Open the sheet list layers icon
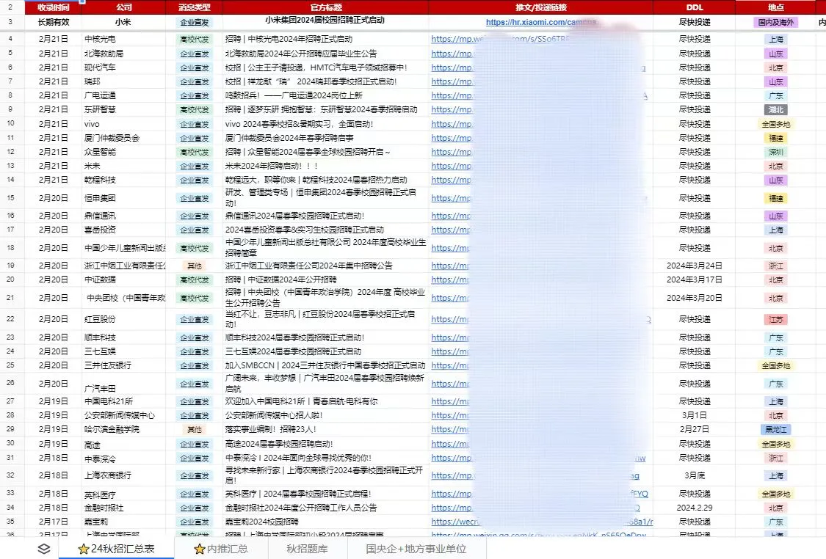Image resolution: width=826 pixels, height=559 pixels. tap(44, 549)
